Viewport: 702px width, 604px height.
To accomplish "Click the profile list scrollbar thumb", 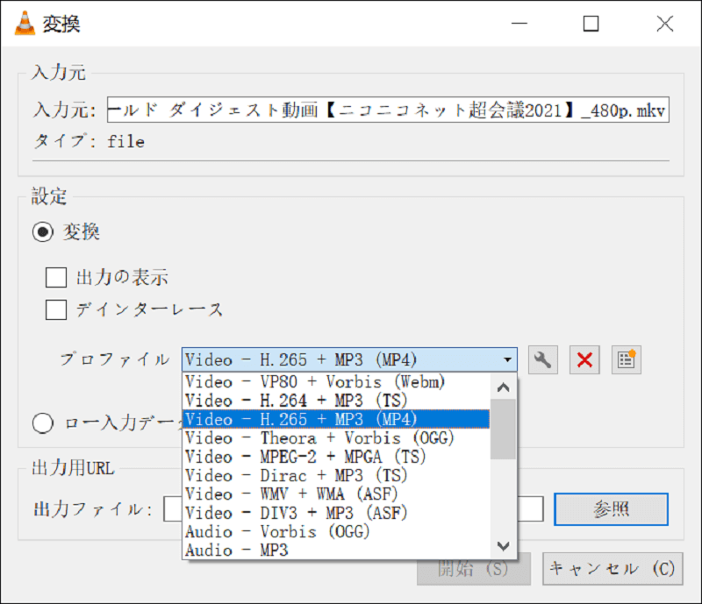I will click(503, 430).
